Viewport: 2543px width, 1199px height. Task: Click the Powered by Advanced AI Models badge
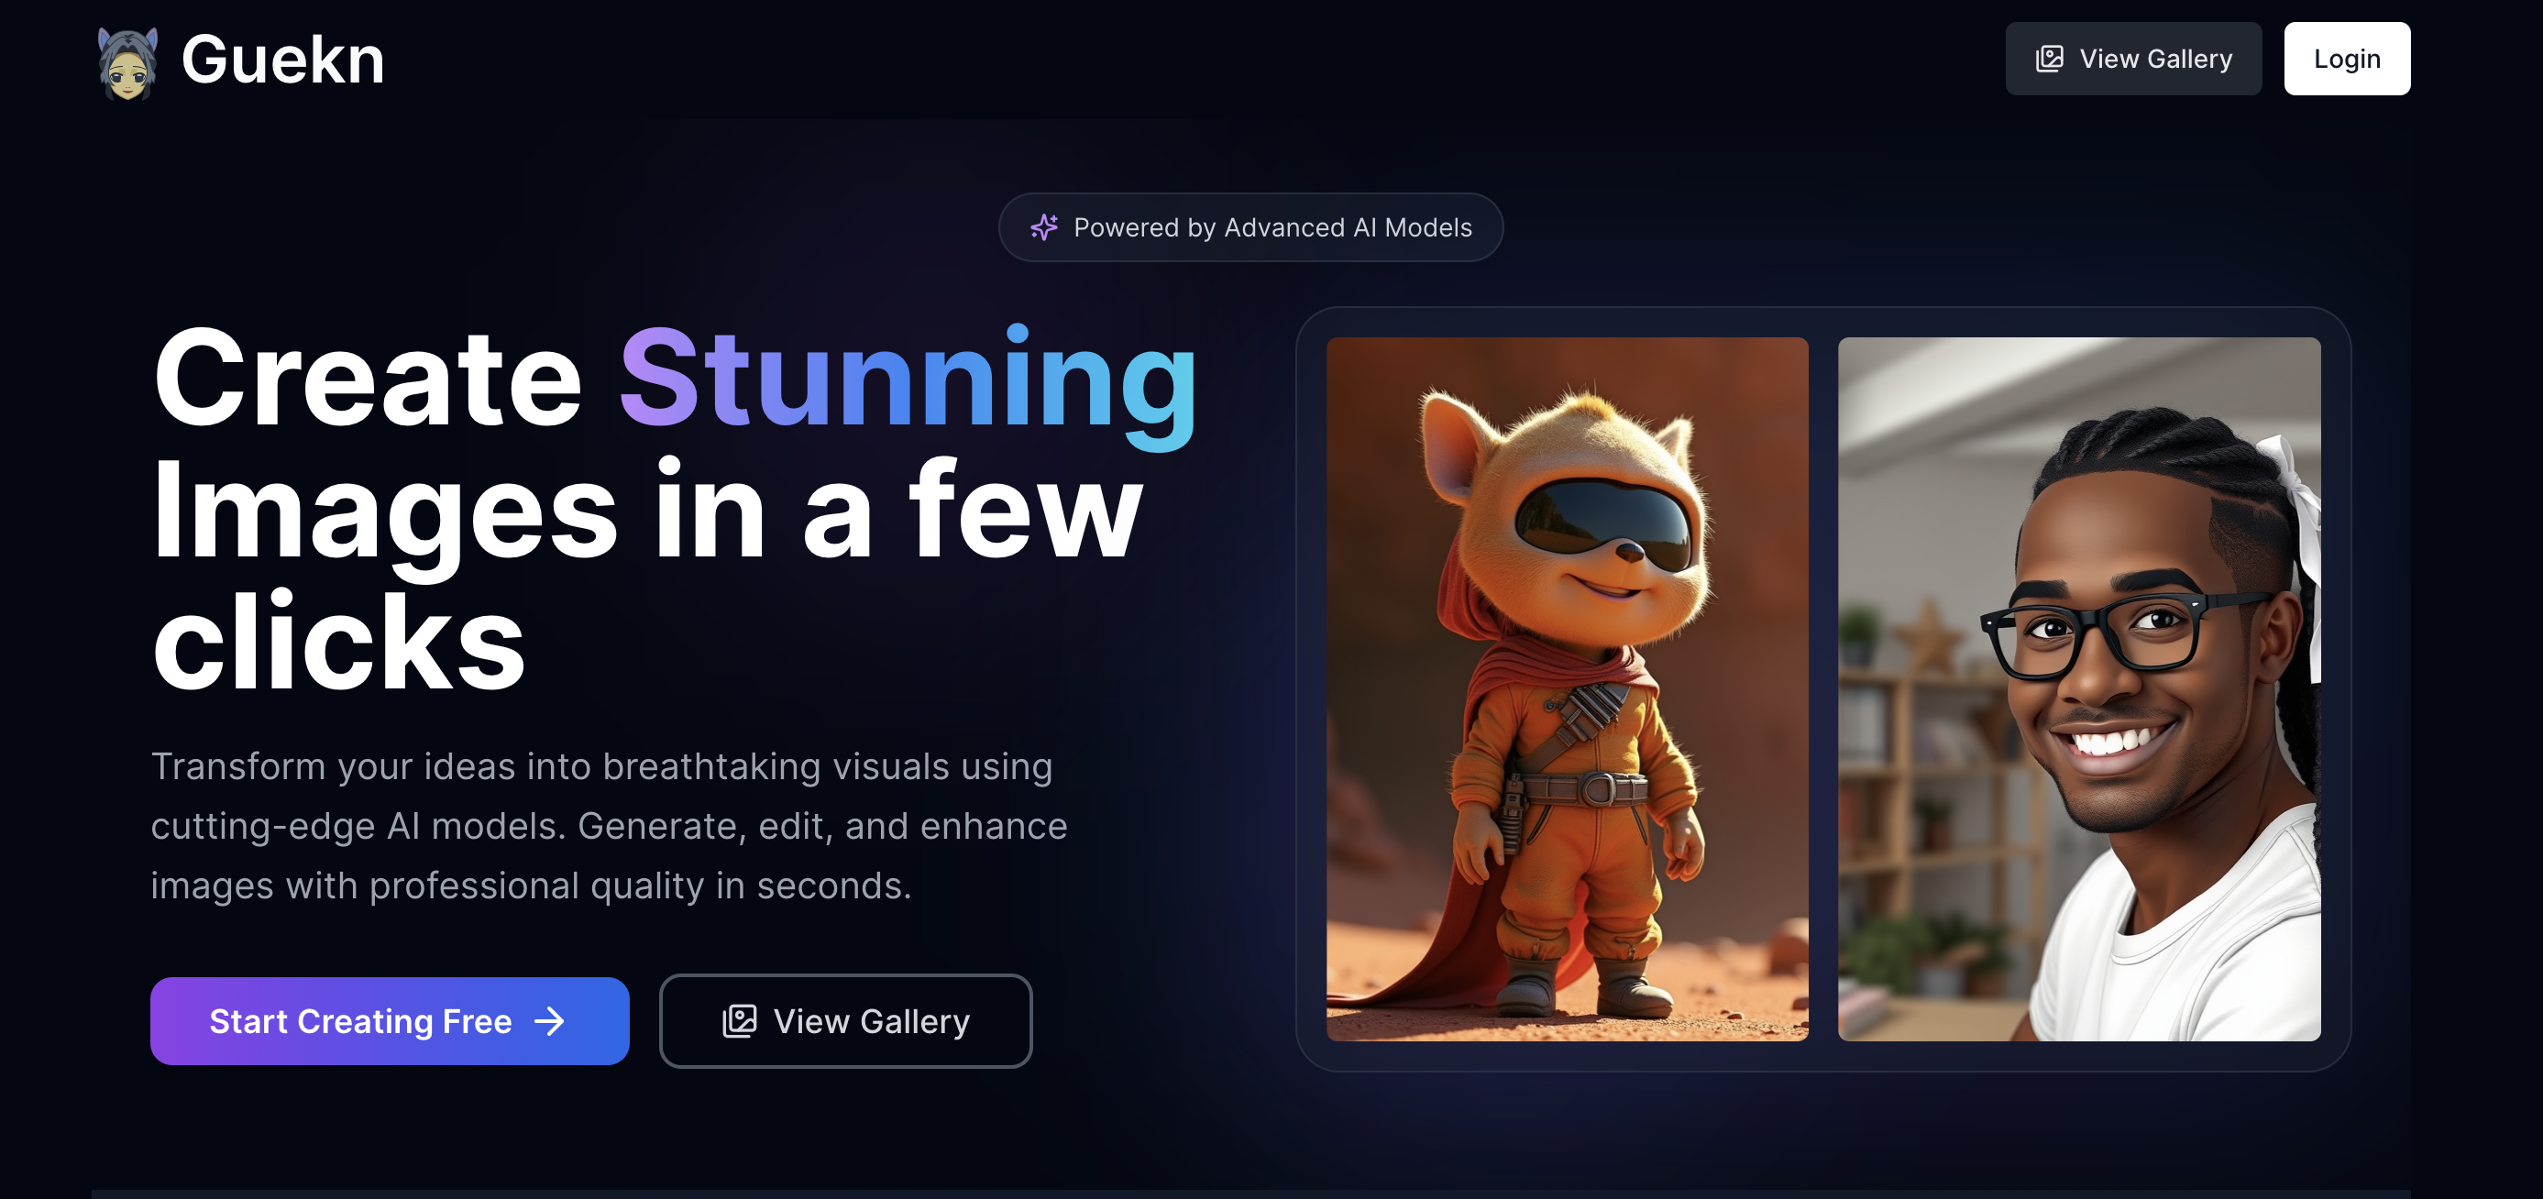click(1249, 227)
